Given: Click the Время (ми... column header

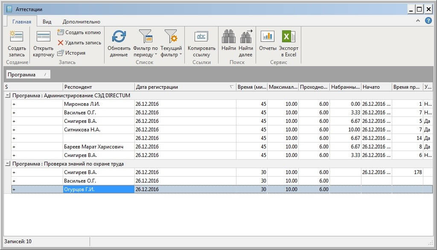Looking at the screenshot, I should 252,87.
